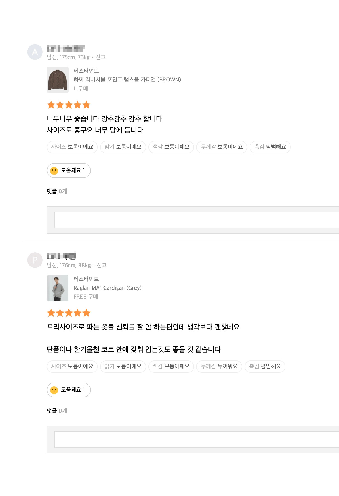339x496 pixels.
Task: Toggle the '두께감 두꺼워요' tag on the second review
Action: [219, 366]
